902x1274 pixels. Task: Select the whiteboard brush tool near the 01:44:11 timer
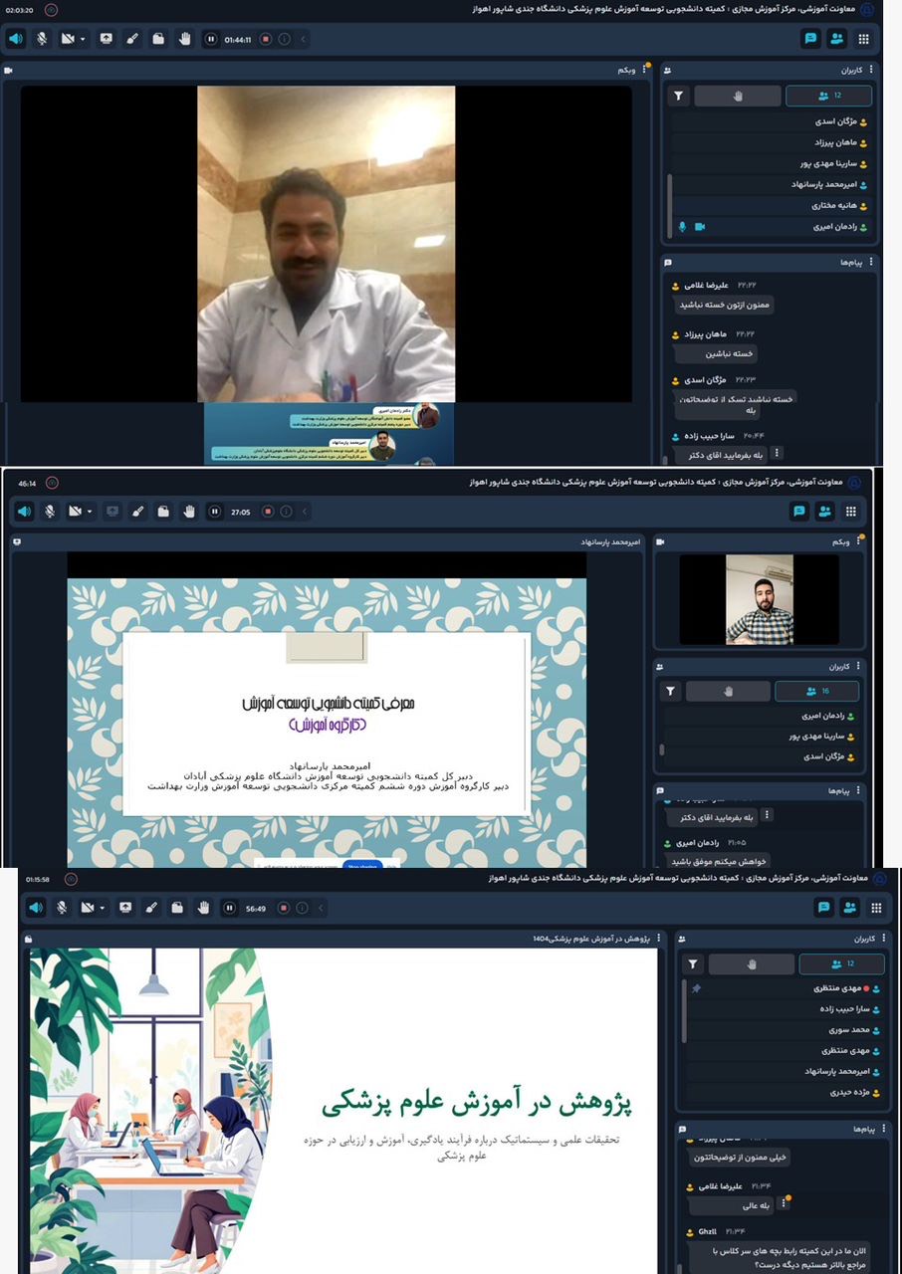131,39
